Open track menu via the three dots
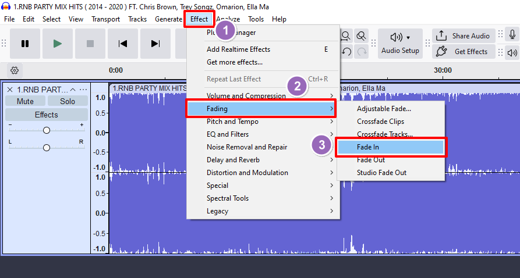520x278 pixels. pos(83,90)
